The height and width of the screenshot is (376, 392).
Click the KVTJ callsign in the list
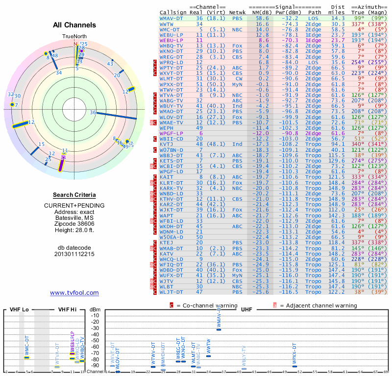[x=167, y=144]
